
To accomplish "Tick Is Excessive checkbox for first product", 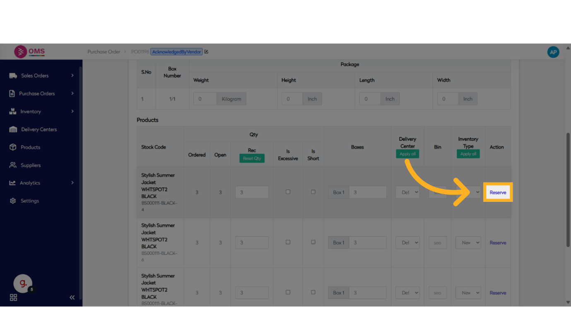I will point(288,192).
